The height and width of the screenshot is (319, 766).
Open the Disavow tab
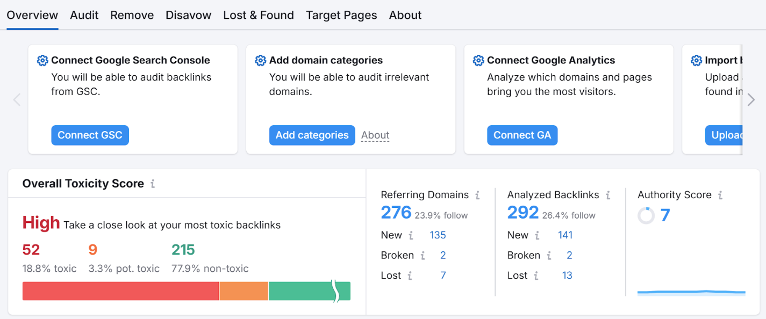click(188, 15)
